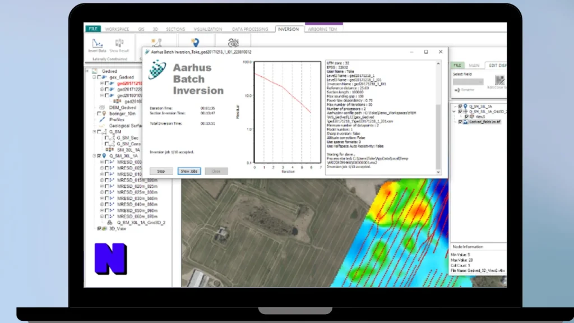This screenshot has width=574, height=323.
Task: Click the Show Result ribbon icon
Action: (119, 43)
